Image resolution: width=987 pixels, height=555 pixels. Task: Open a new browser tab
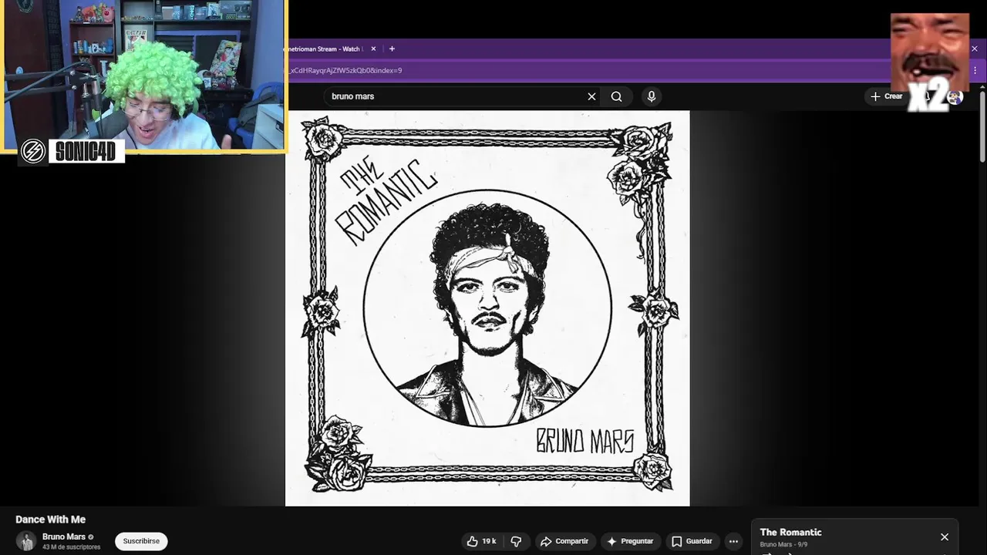392,49
